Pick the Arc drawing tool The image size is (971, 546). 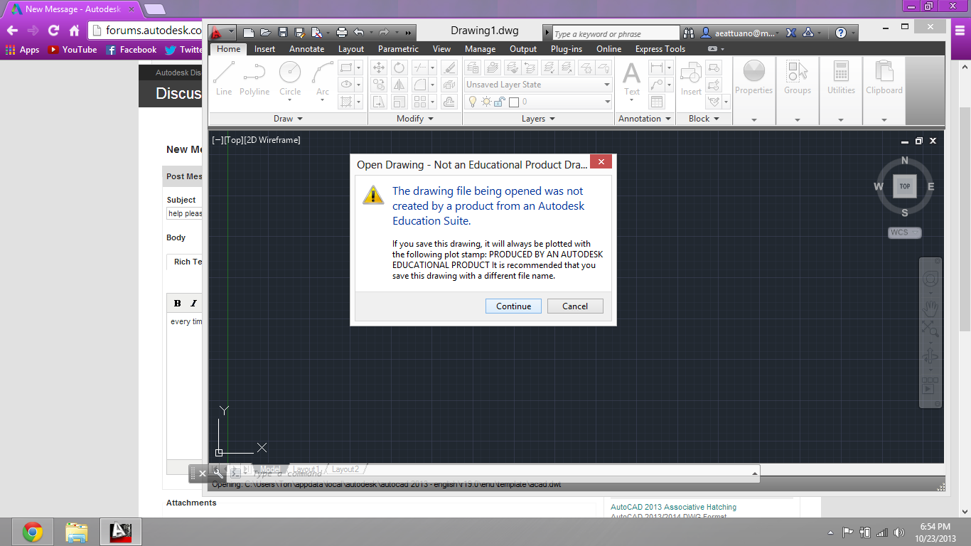pyautogui.click(x=323, y=78)
